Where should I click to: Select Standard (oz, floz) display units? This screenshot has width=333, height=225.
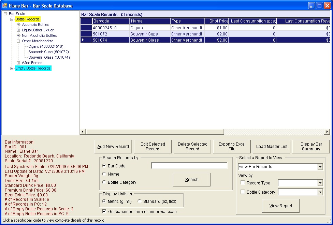point(140,201)
